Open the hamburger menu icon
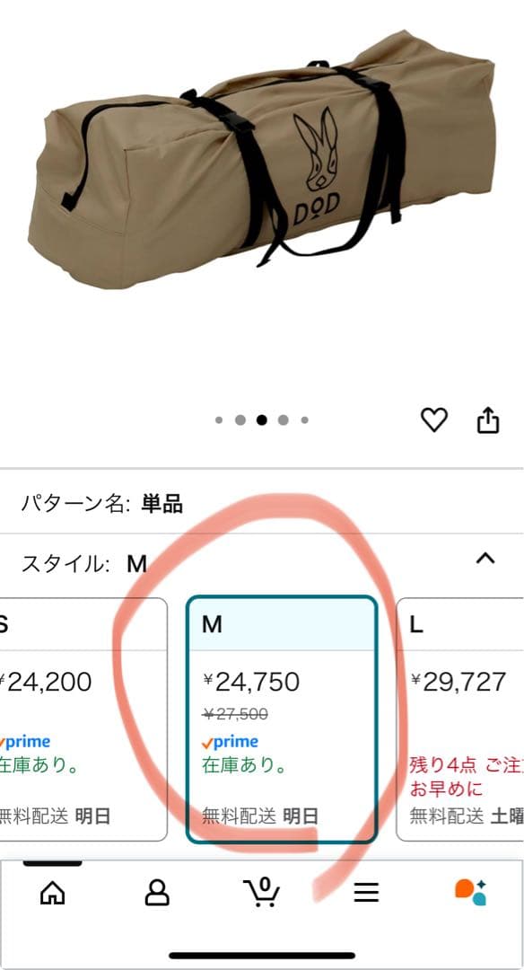524x970 pixels. point(366,893)
